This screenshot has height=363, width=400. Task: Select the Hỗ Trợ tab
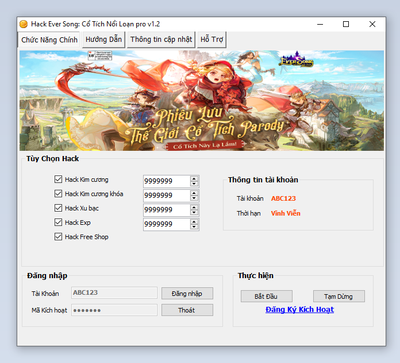tap(212, 40)
